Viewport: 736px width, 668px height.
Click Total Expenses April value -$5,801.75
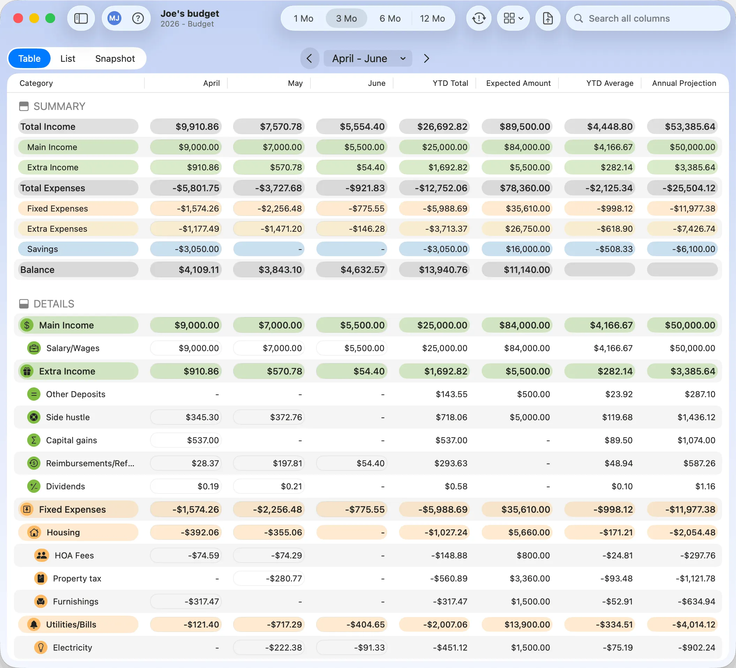coord(186,188)
